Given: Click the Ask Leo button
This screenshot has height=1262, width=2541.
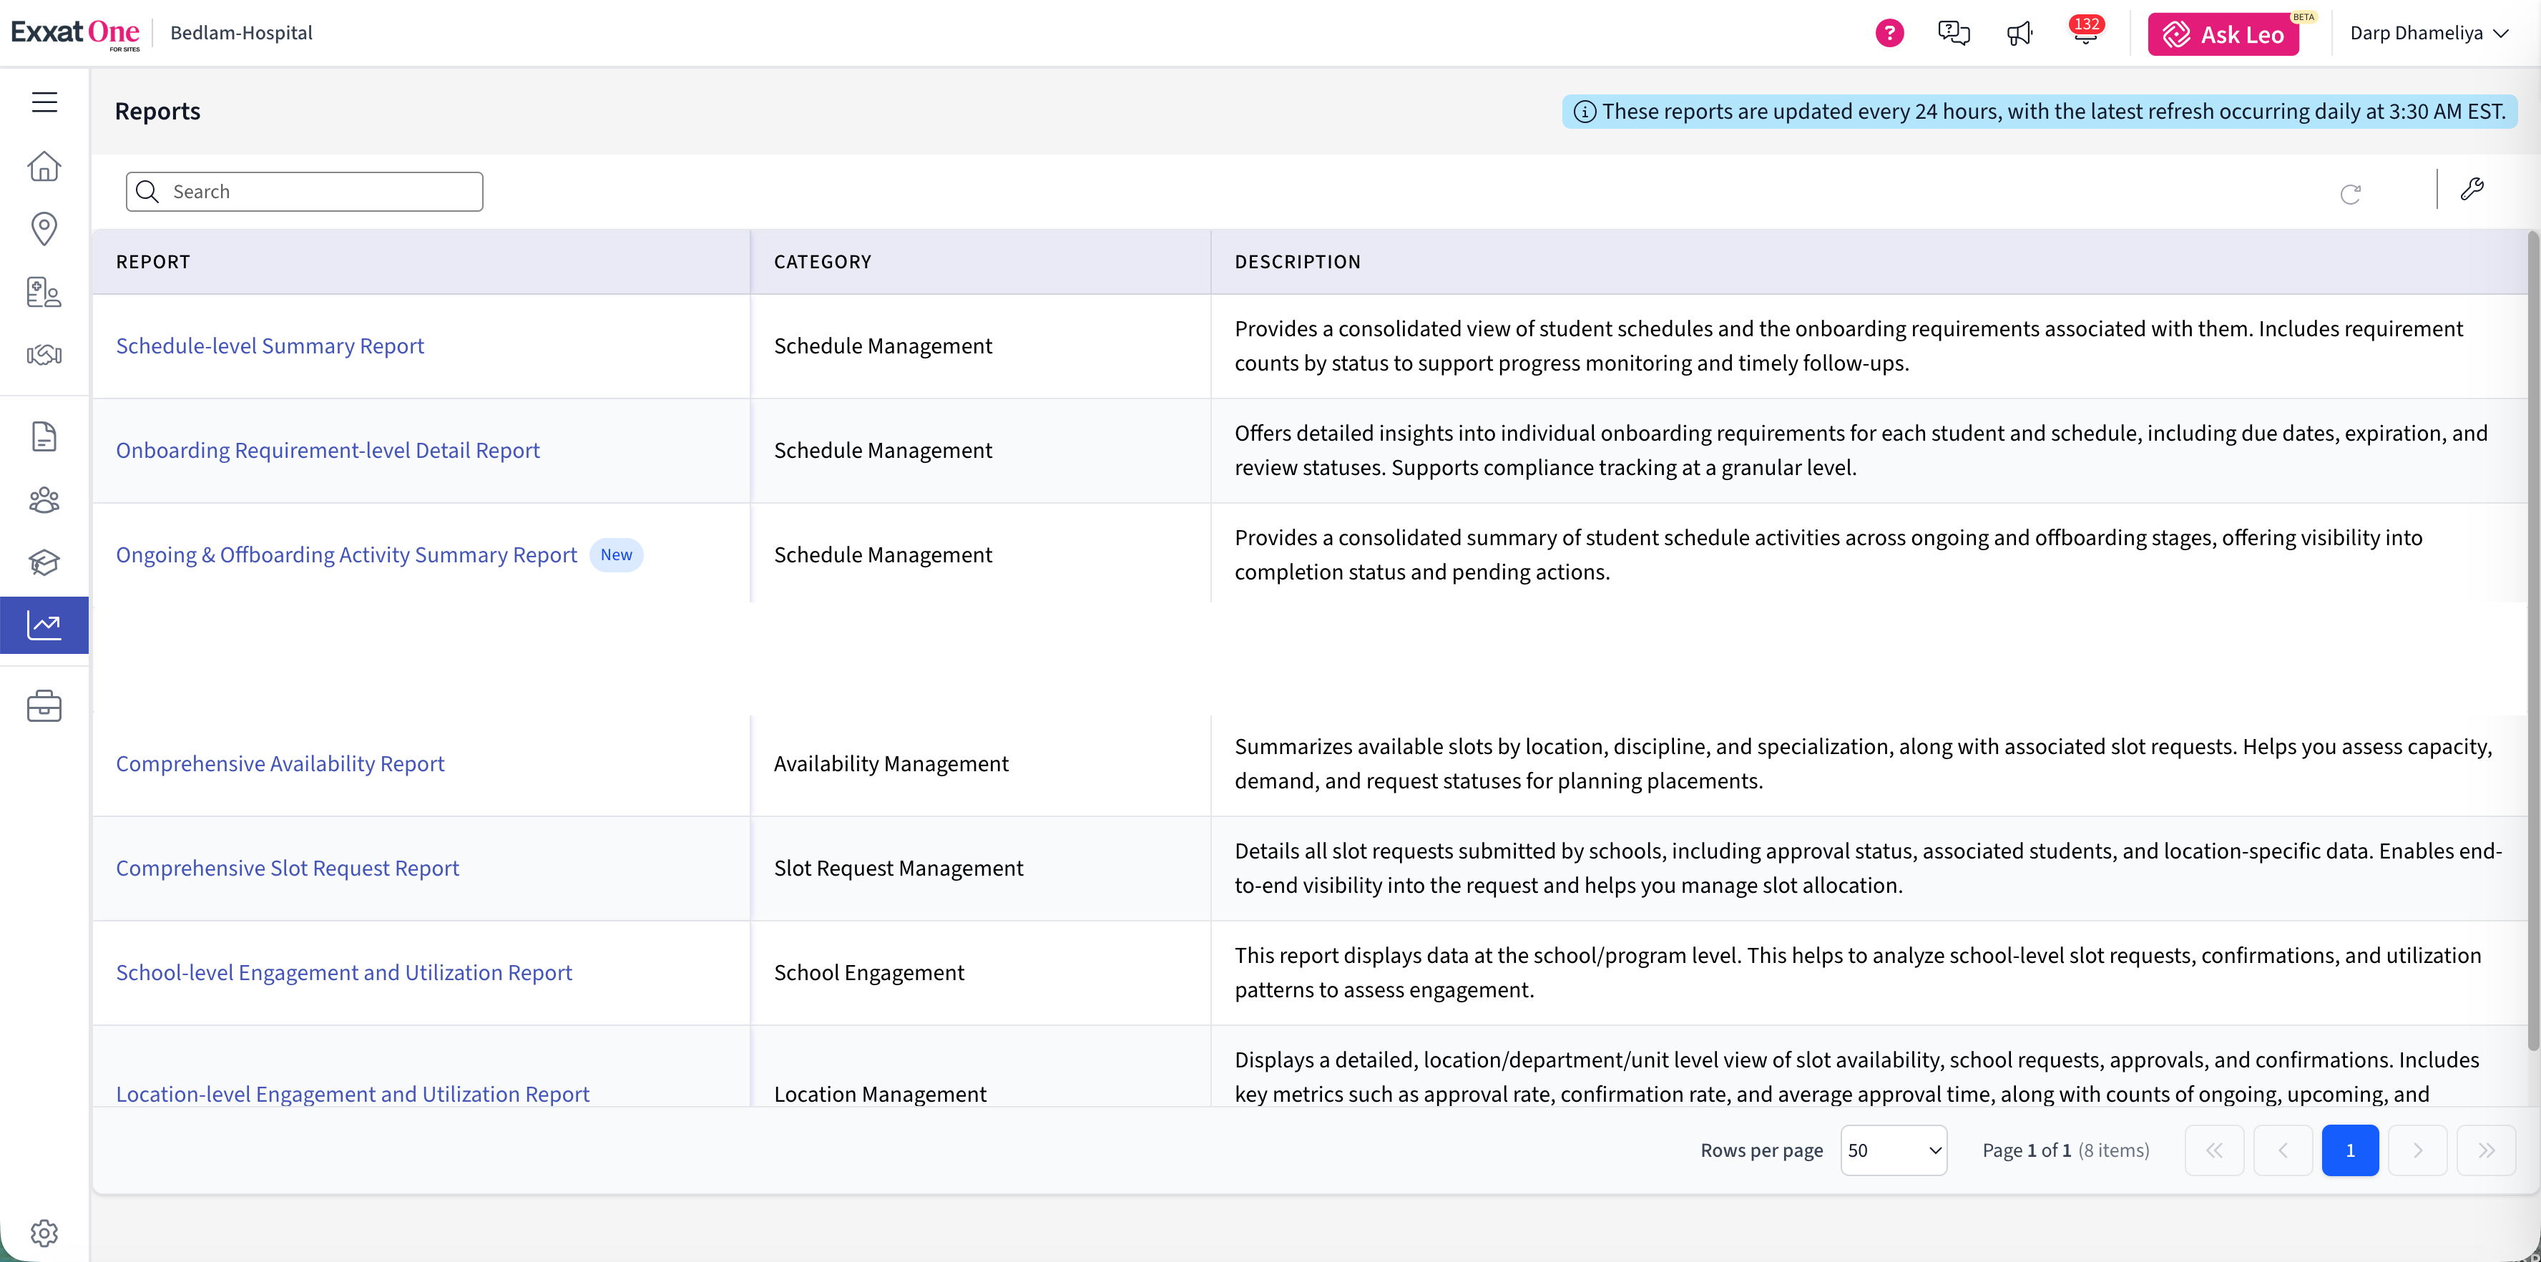Looking at the screenshot, I should (x=2223, y=34).
